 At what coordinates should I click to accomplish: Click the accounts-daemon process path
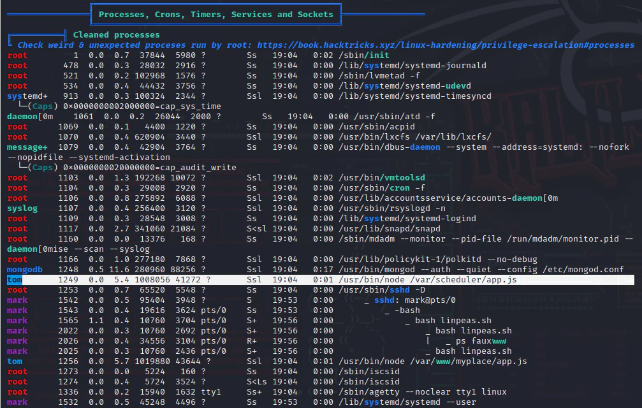(448, 198)
